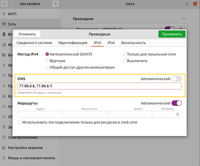
Task: Open Настройка экранов in the sidebar
Action: pos(25,148)
